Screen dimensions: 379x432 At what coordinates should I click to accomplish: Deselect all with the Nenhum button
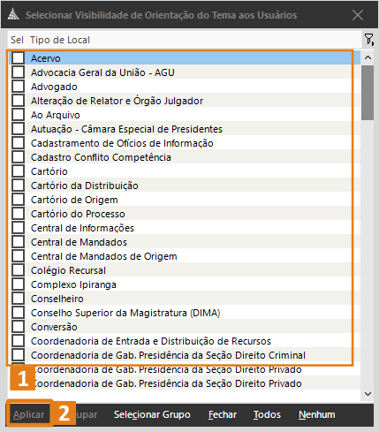point(316,414)
